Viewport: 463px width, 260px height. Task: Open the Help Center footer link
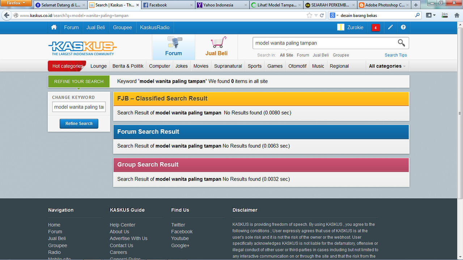(122, 225)
